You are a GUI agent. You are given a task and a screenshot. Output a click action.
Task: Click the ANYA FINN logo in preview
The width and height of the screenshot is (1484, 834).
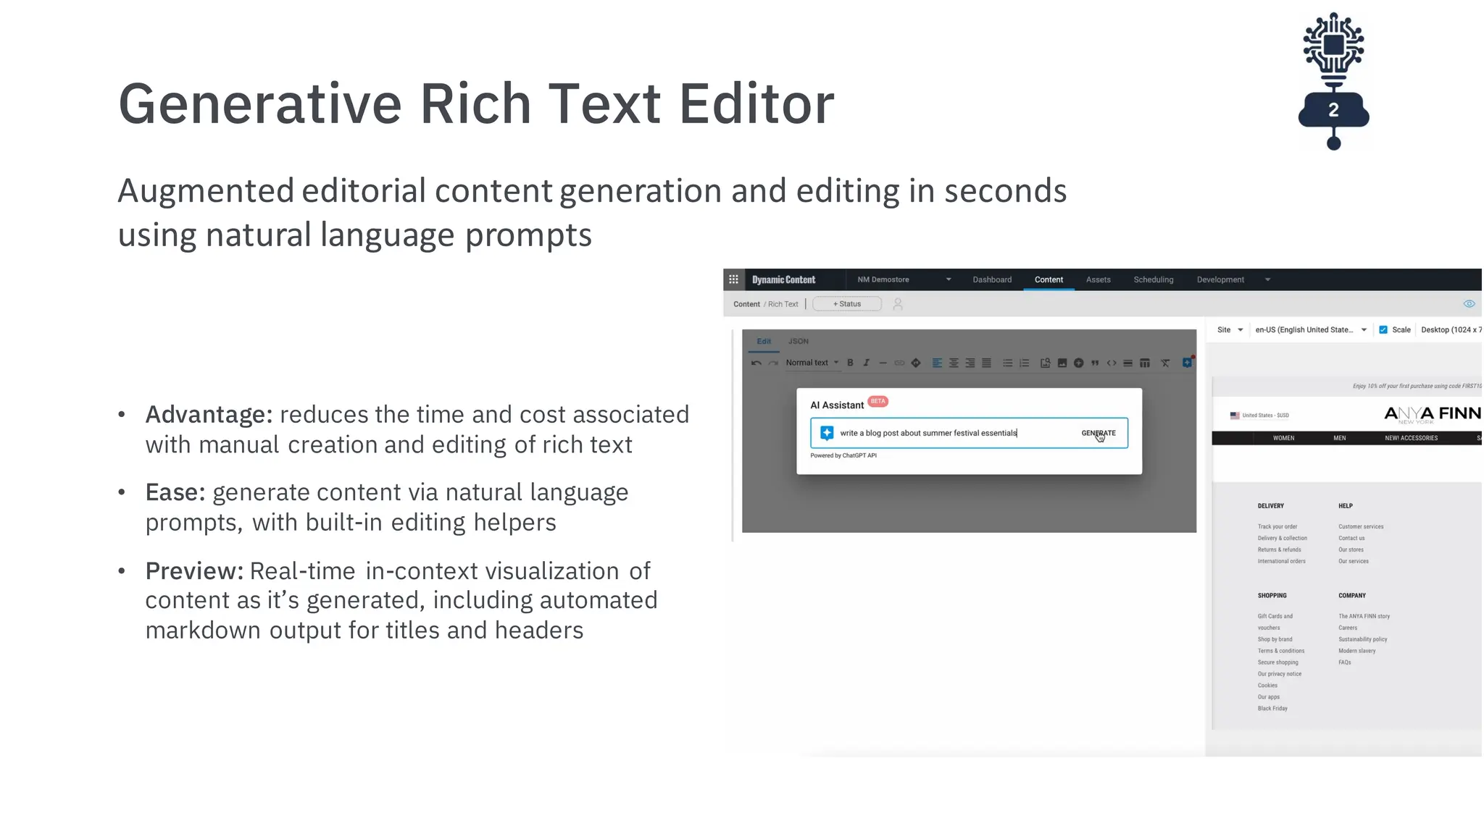[x=1433, y=414]
